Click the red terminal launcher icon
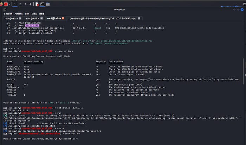 tap(6, 4)
